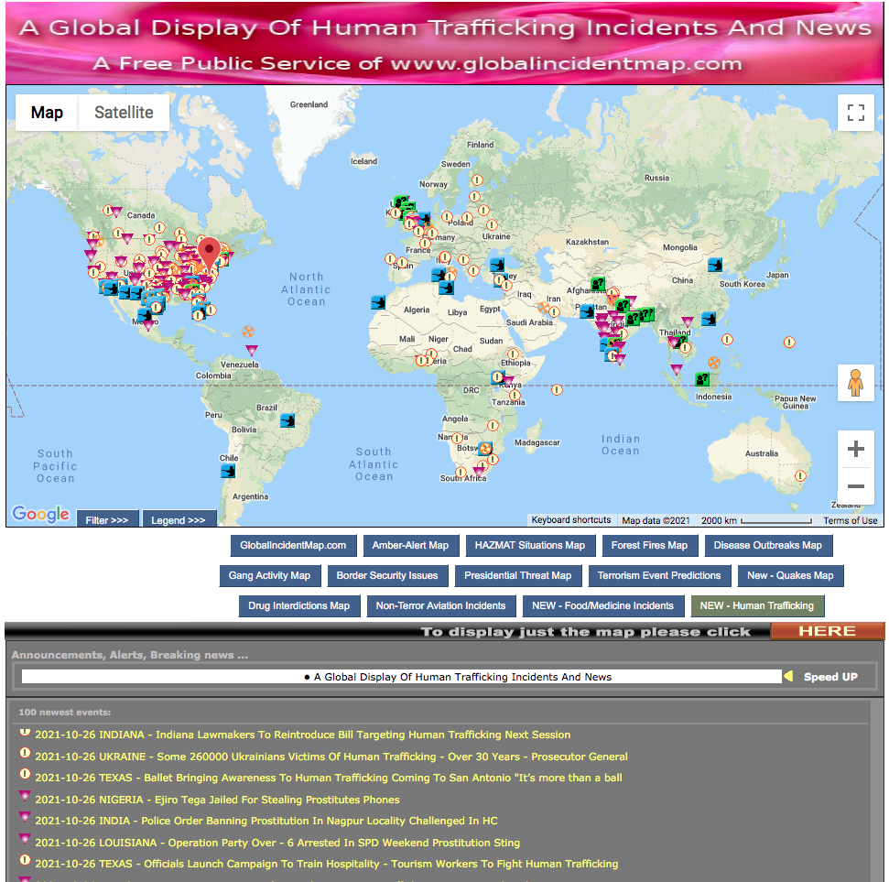
Task: Click the blue marker near South Korea
Action: [x=715, y=265]
